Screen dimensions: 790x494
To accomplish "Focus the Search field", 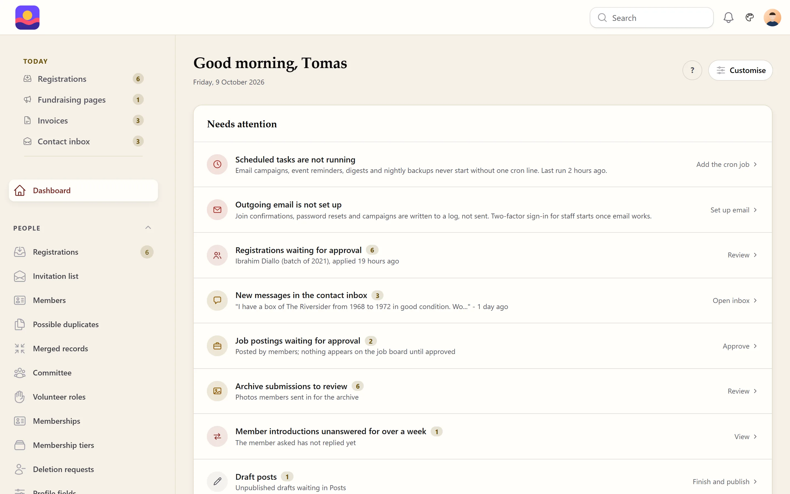I will coord(651,18).
